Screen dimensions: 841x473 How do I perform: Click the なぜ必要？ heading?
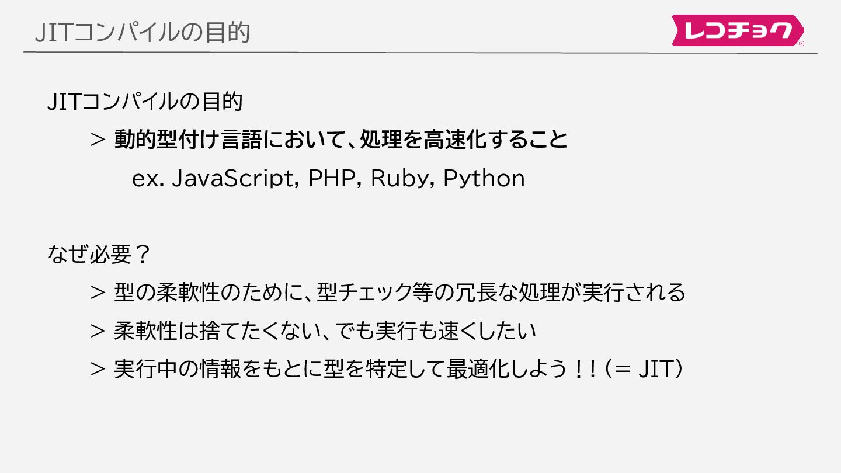pos(99,255)
